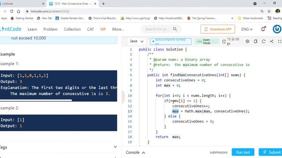Expand the More... menu
Viewport: 282px width, 158px height.
click(118, 29)
